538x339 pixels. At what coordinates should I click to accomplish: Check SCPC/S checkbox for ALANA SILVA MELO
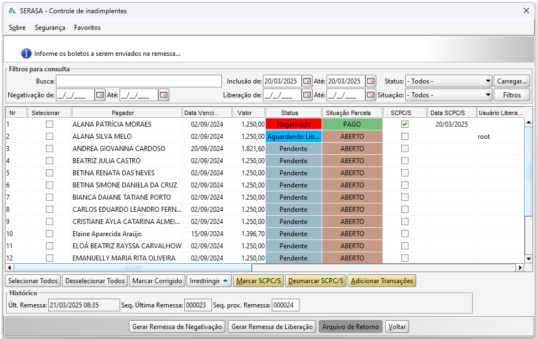[x=405, y=137]
